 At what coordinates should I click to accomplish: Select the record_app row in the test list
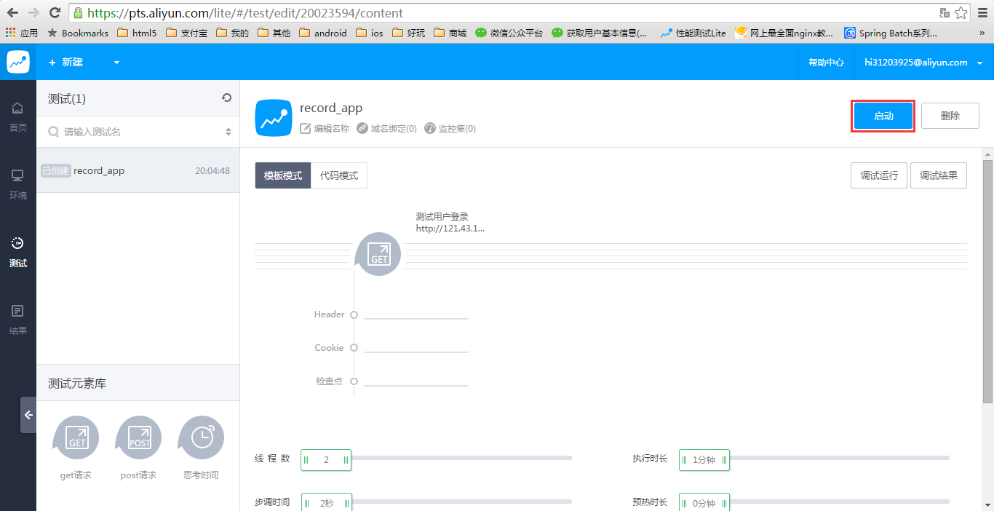pos(138,170)
